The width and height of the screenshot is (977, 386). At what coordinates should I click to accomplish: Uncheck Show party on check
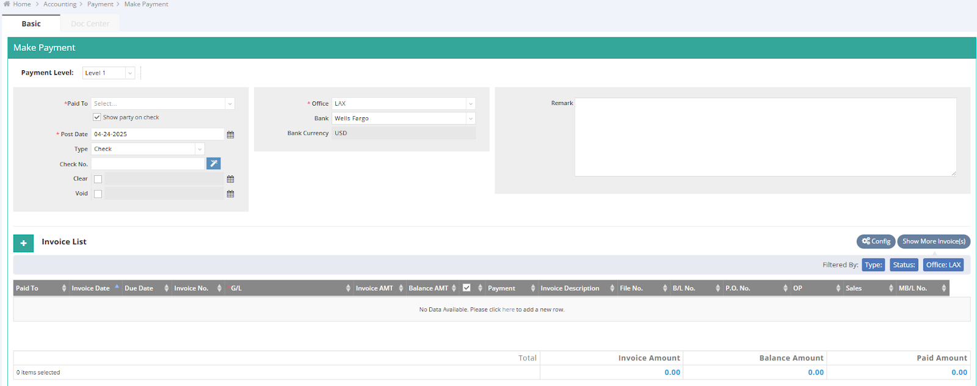click(97, 117)
